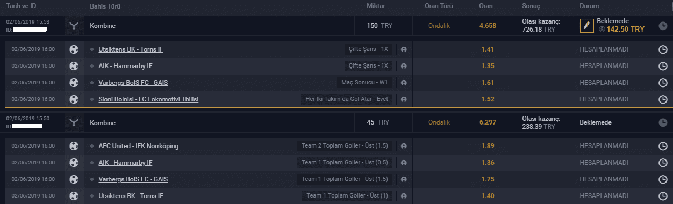Click the Durum column header
This screenshot has height=204, width=673.
589,6
